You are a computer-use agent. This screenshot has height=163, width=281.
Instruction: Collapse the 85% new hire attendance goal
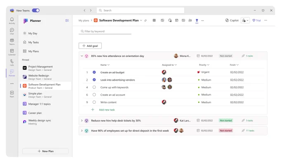[x=82, y=56]
